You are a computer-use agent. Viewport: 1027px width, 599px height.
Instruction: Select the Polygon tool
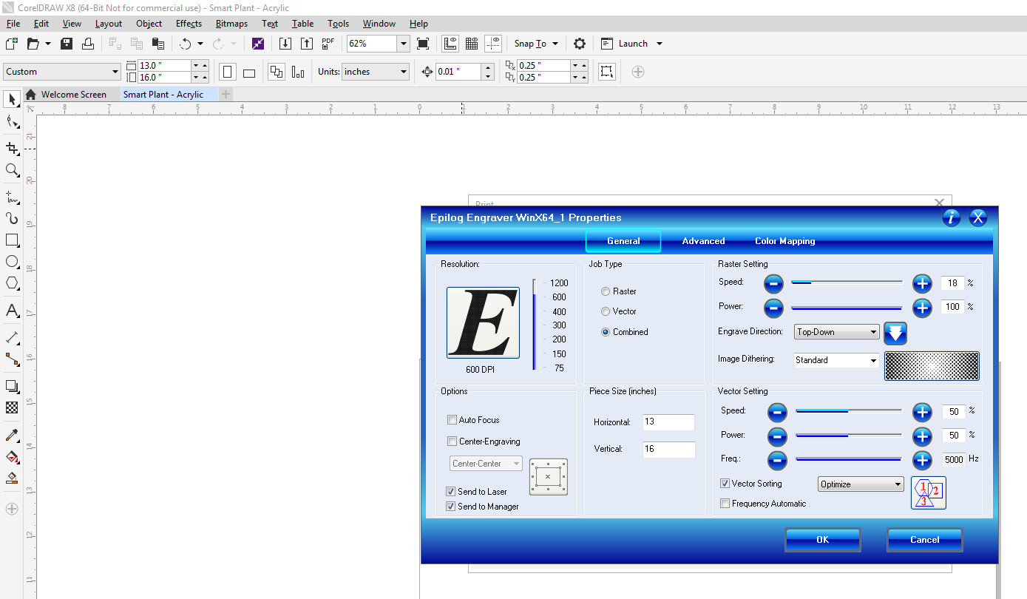[x=12, y=283]
